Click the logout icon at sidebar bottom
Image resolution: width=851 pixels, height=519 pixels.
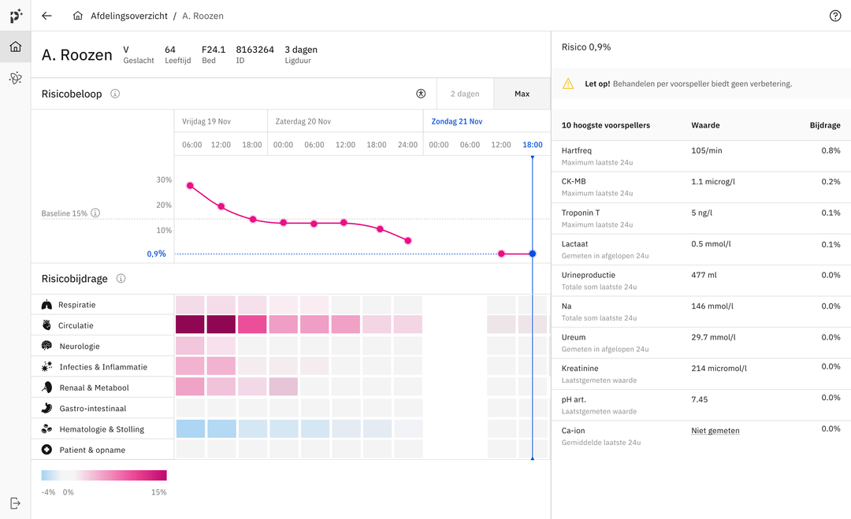click(15, 503)
